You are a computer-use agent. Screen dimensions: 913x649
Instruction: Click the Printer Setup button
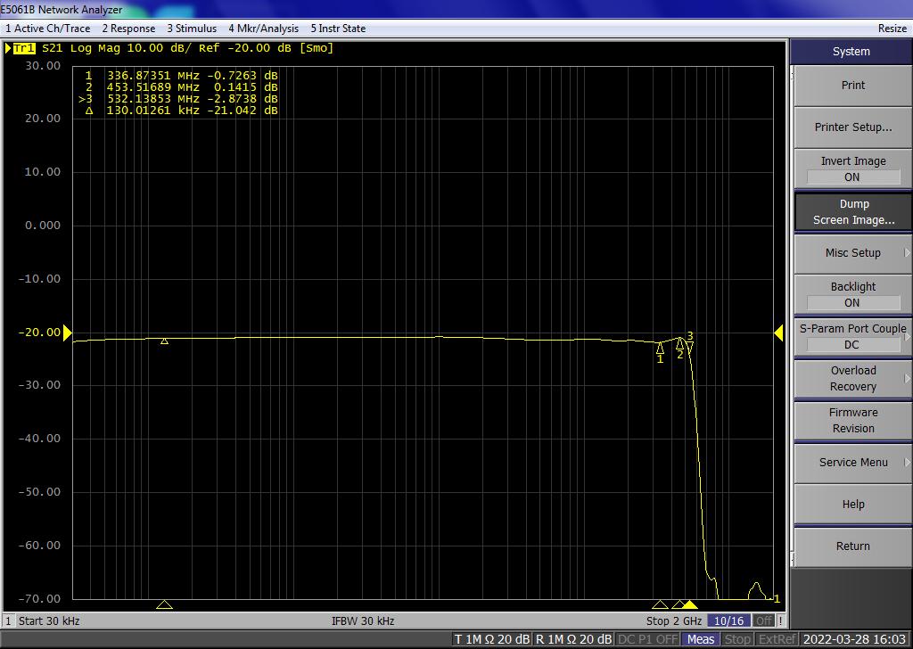(x=852, y=127)
